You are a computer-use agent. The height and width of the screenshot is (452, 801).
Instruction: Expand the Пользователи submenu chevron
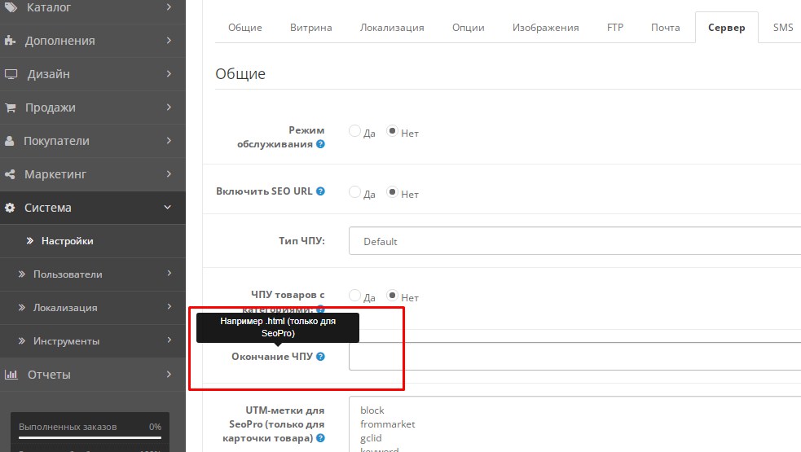coord(169,274)
